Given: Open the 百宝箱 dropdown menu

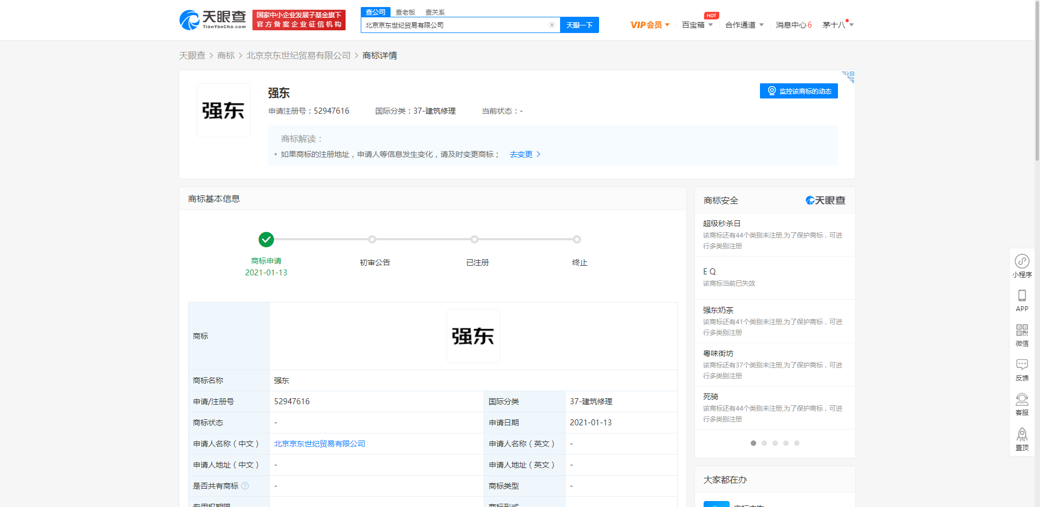Looking at the screenshot, I should coord(697,25).
